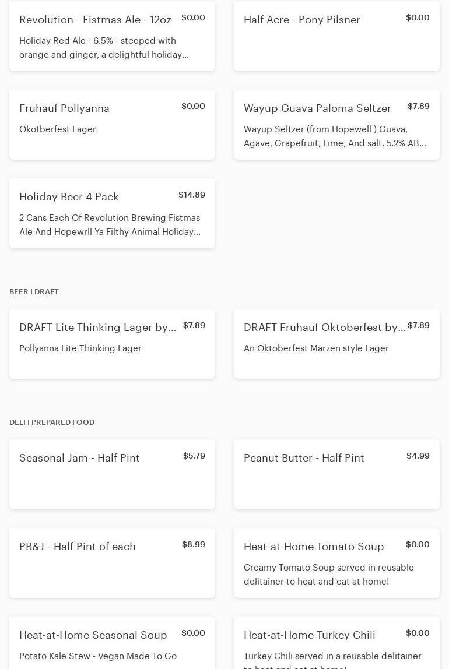
Task: Click the BEER | DRAFT section heading
Action: point(34,291)
